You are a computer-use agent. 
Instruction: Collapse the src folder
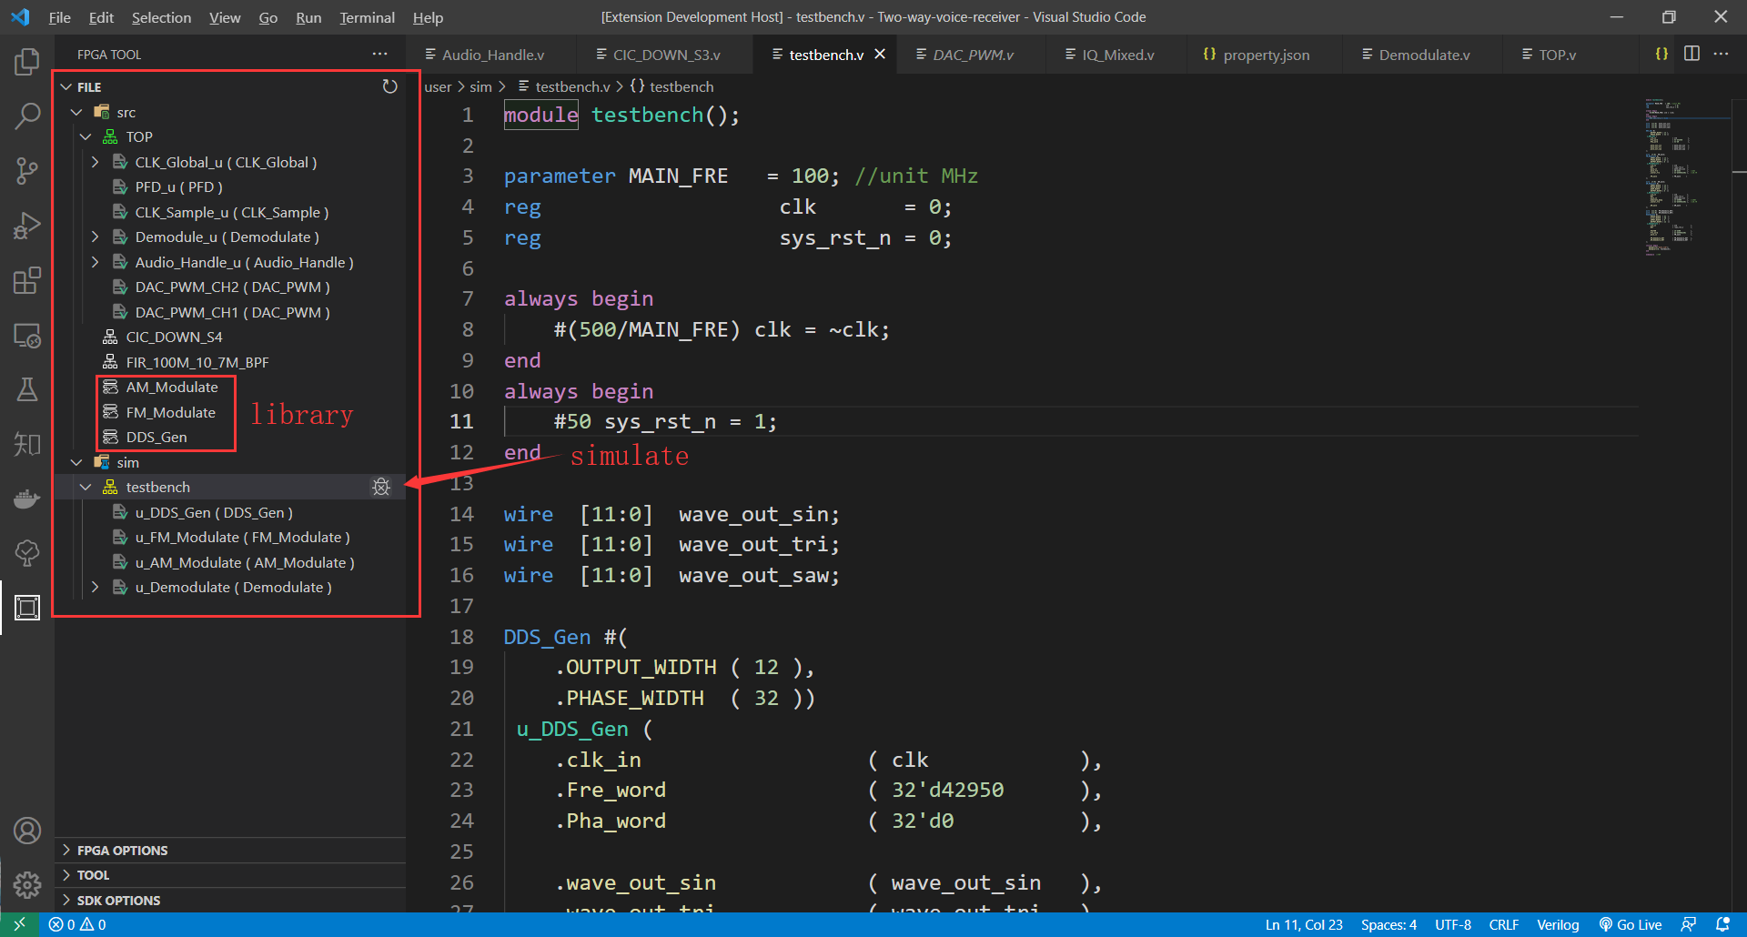pyautogui.click(x=76, y=112)
